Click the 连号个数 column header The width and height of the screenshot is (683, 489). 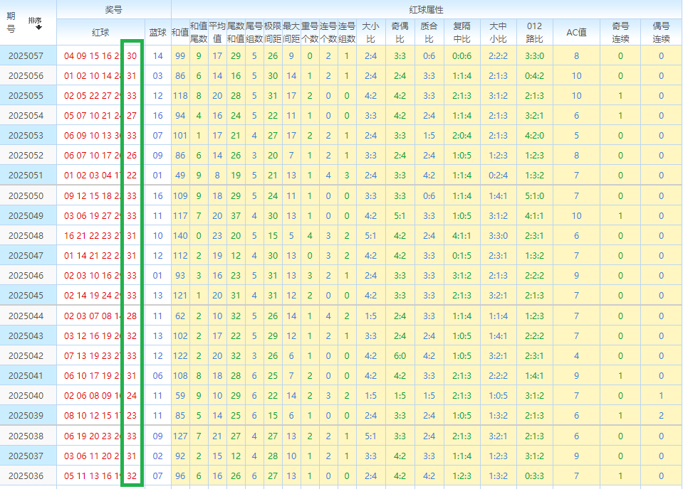click(328, 32)
